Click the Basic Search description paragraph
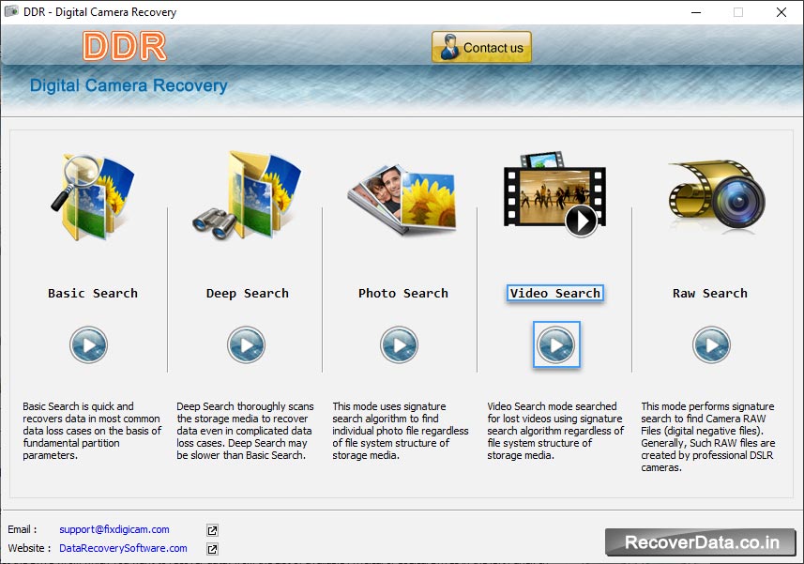This screenshot has height=564, width=804. click(x=92, y=431)
